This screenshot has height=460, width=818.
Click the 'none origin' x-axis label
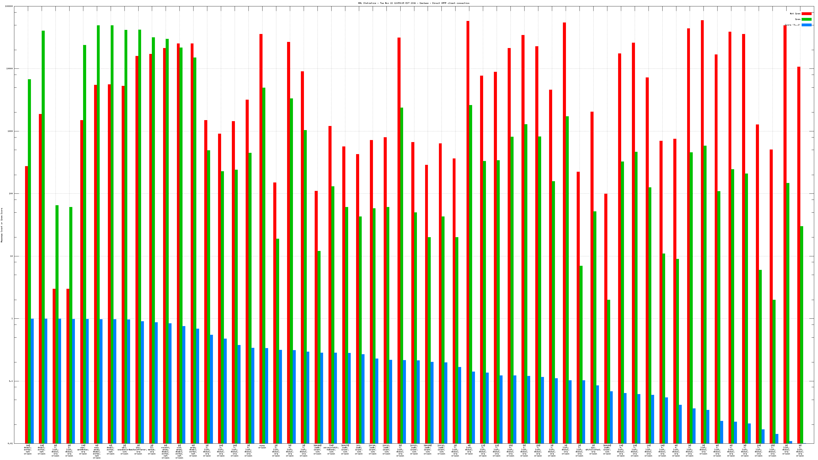click(262, 447)
